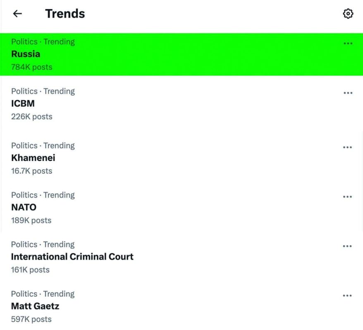Open the Russia trending topic
Screen dimensions: 363x330
[181, 54]
